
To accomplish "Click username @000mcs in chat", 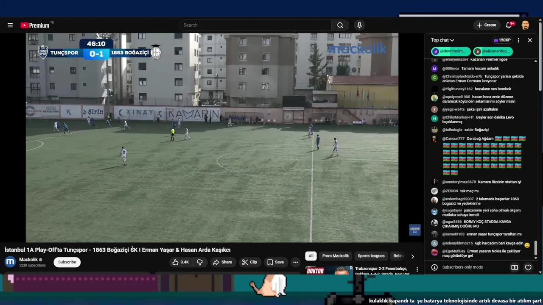I will click(451, 69).
